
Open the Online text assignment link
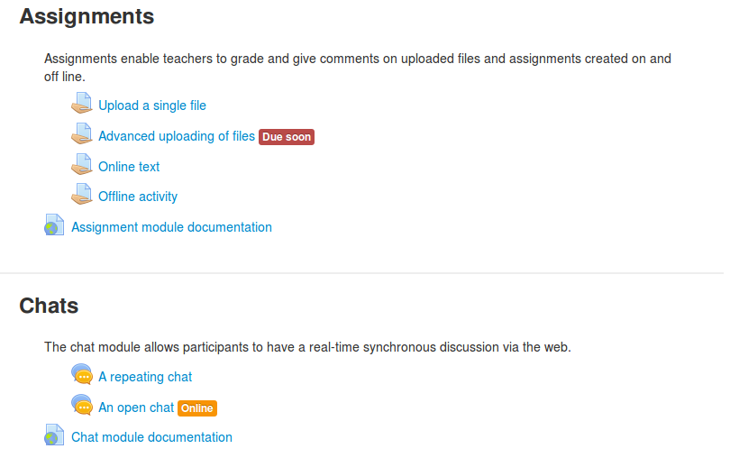point(129,167)
